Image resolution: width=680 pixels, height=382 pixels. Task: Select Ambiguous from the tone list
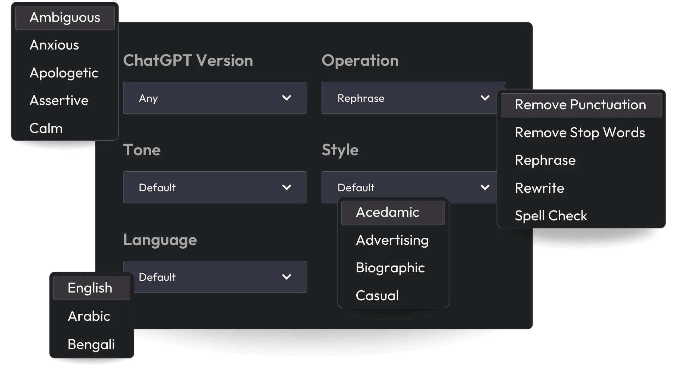pos(65,17)
